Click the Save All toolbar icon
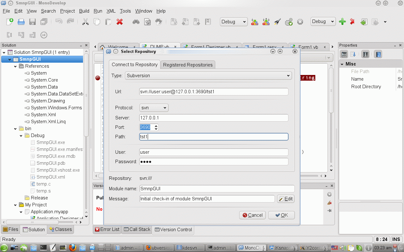This screenshot has height=252, width=404. [44, 22]
